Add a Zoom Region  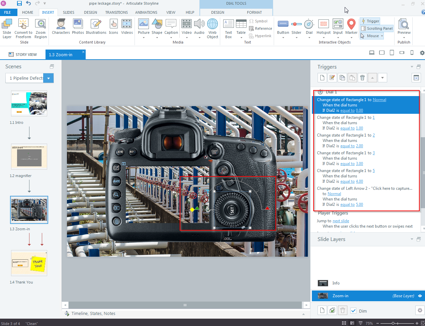tap(40, 28)
